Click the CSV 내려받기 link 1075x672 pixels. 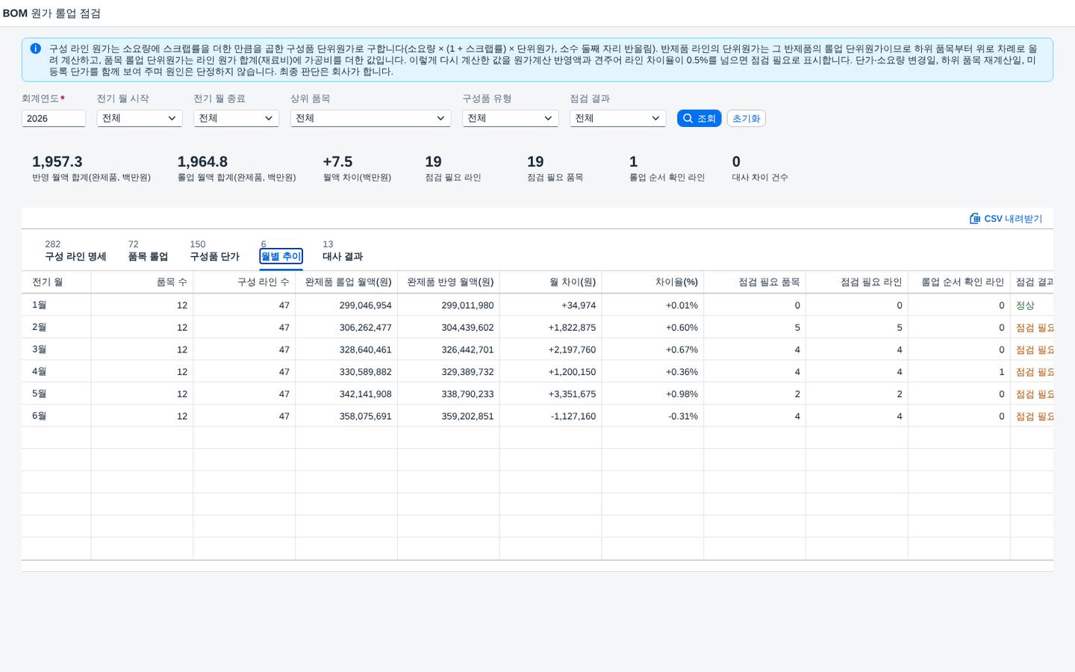pyautogui.click(x=1006, y=219)
